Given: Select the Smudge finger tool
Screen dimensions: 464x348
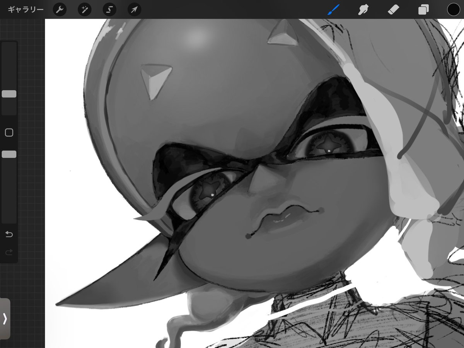Looking at the screenshot, I should pos(363,10).
